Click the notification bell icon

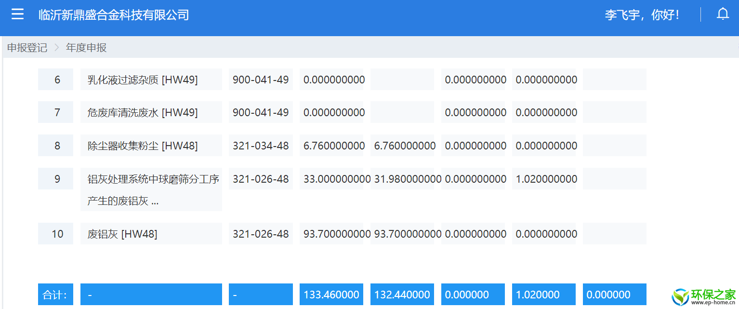pos(723,14)
